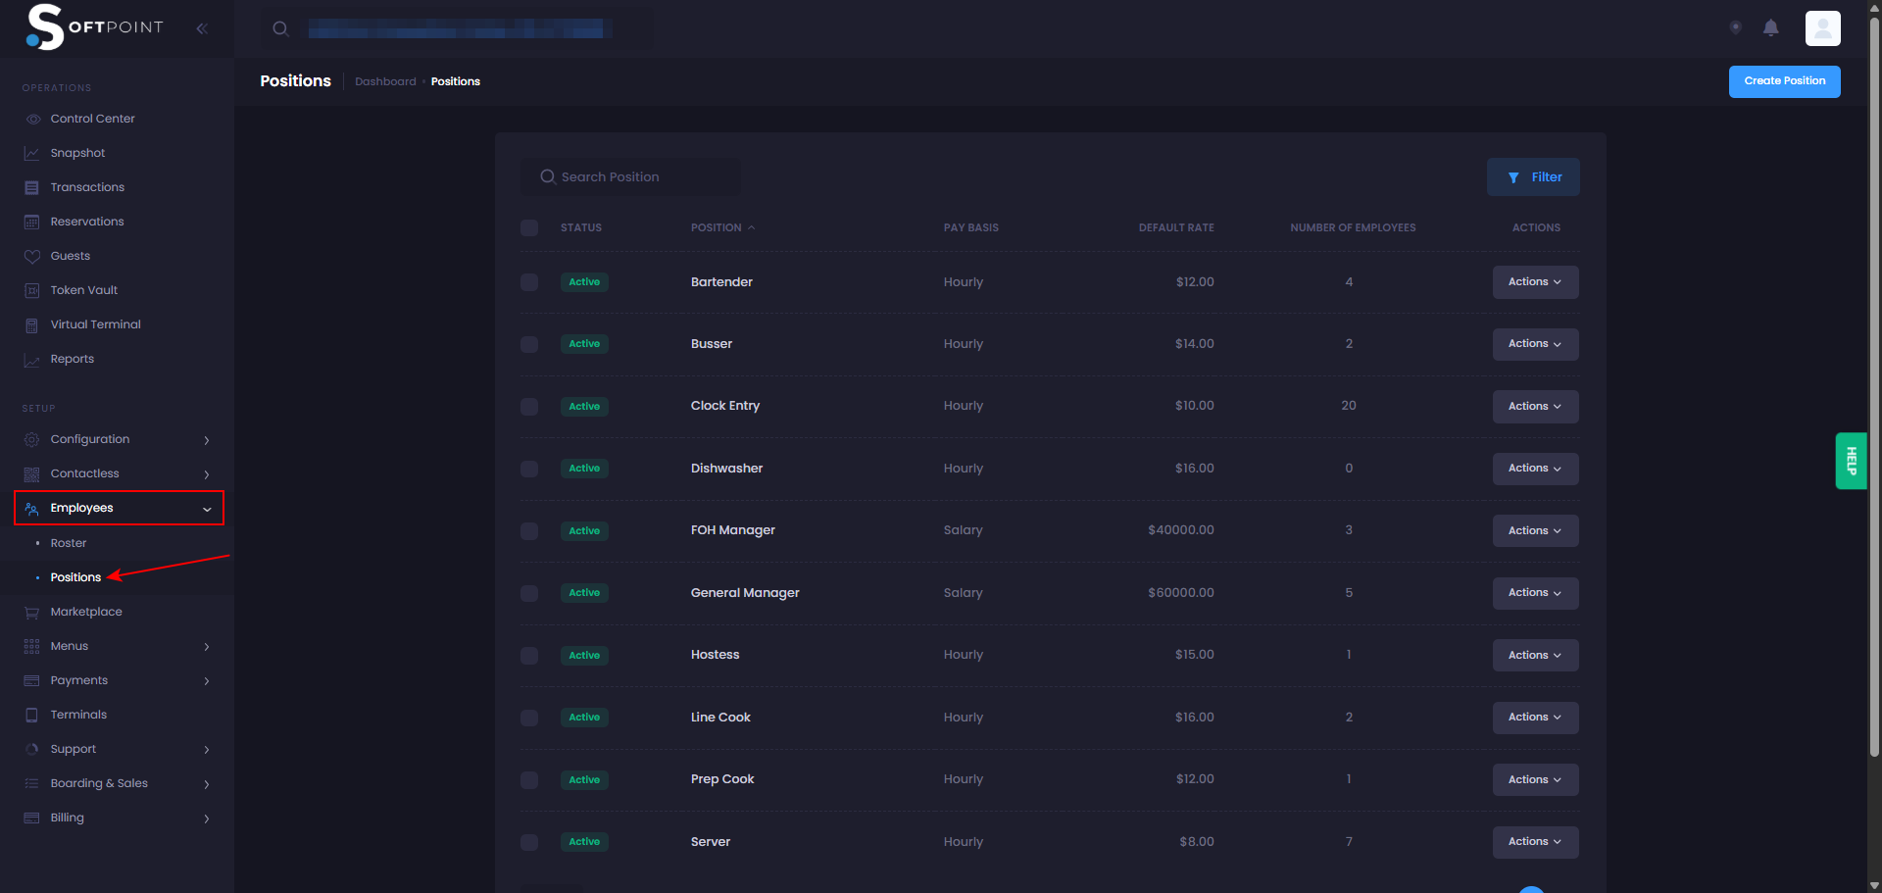The image size is (1882, 893).
Task: Click the Search Position input field
Action: click(637, 177)
